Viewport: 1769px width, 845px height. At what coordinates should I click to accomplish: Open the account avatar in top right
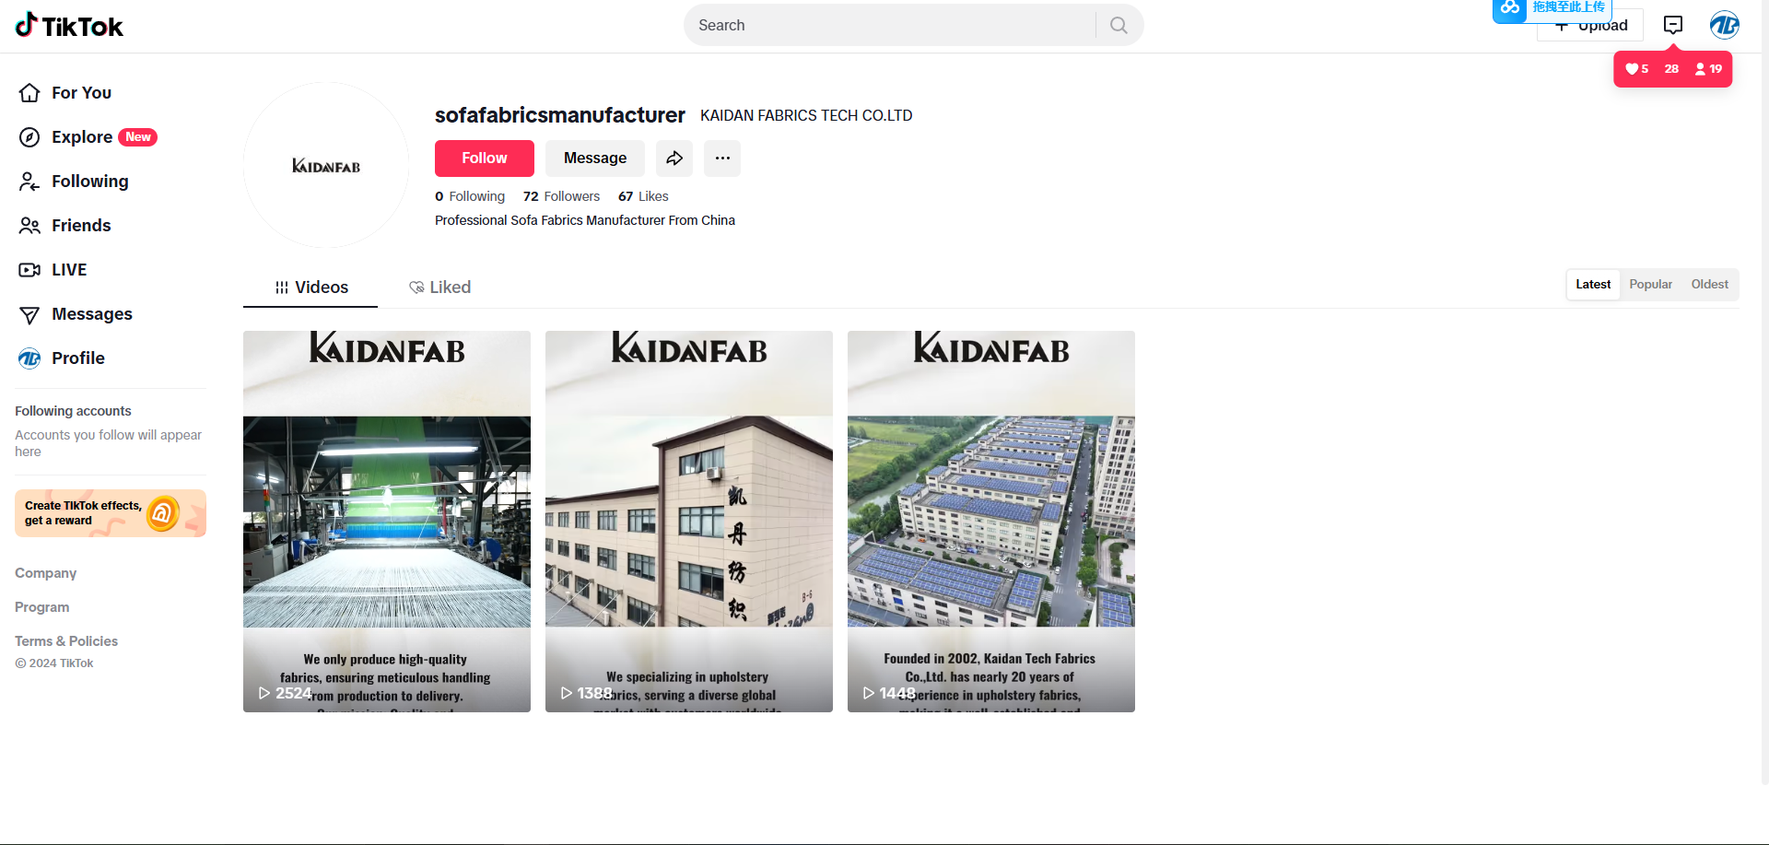click(1724, 25)
